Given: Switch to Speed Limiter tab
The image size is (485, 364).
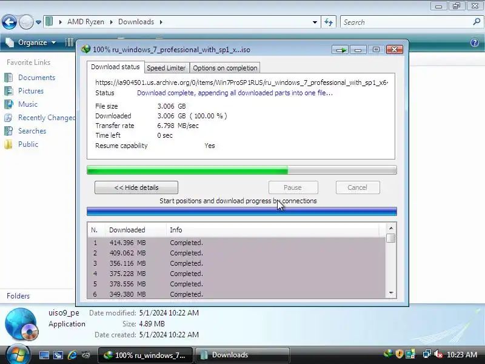Looking at the screenshot, I should pyautogui.click(x=166, y=68).
